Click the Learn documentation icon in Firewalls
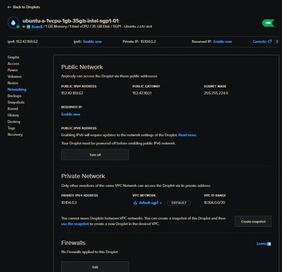This screenshot has height=272, width=282. pos(269,244)
